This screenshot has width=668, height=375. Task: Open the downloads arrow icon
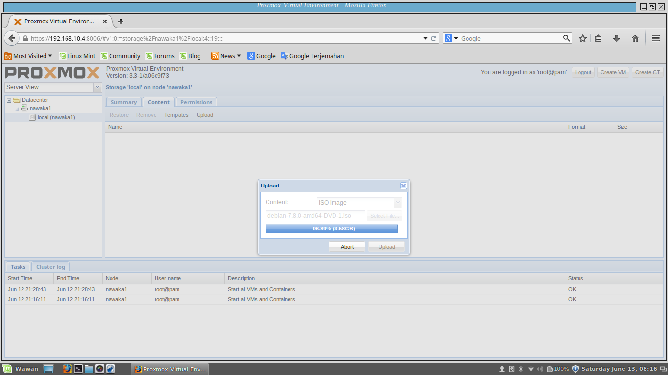(617, 38)
